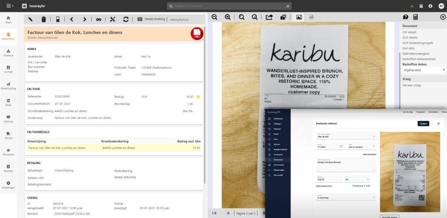This screenshot has width=447, height=218.
Task: Zoom in the receipt preview
Action: click(228, 17)
